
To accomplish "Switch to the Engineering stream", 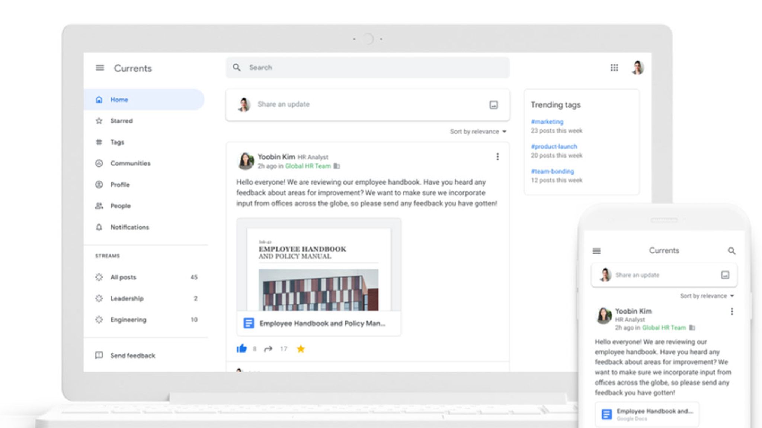I will (128, 320).
